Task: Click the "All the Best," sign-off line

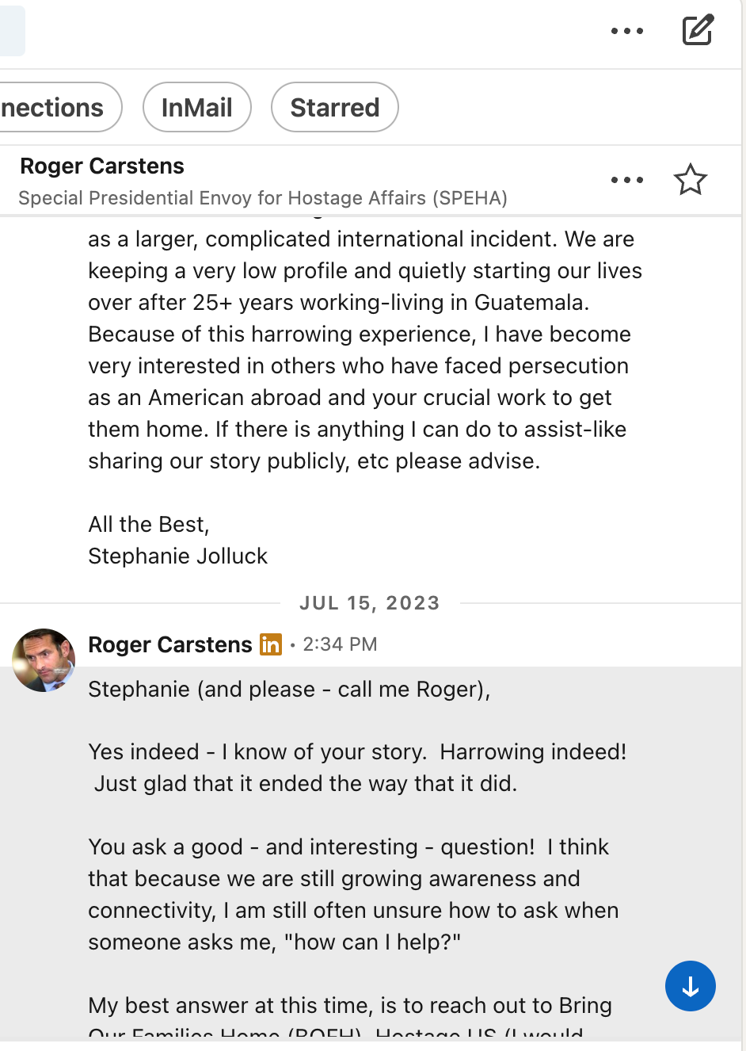Action: [149, 525]
